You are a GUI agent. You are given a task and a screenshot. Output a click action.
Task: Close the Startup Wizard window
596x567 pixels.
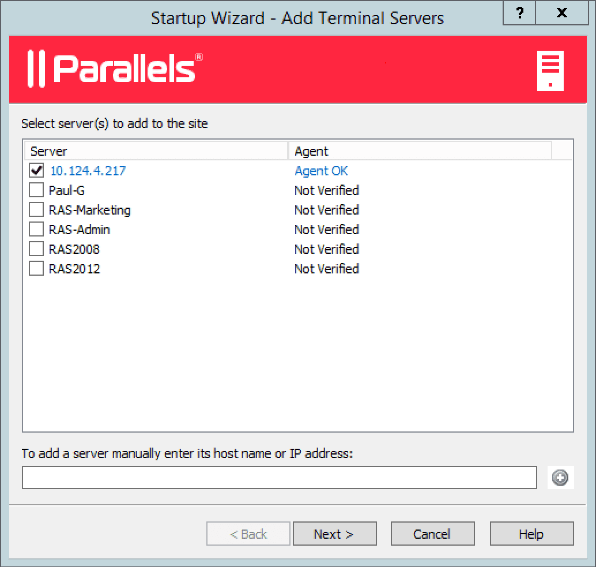(562, 13)
